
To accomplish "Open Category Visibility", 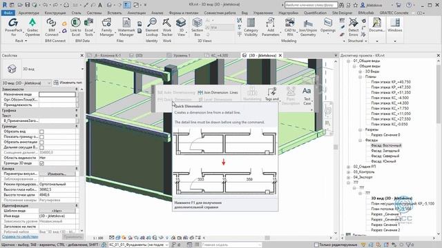I will [251, 27].
